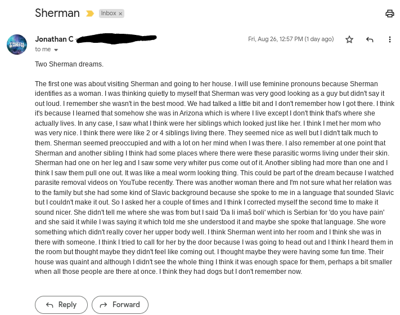Click the Fri, Aug 26 timestamp
The height and width of the screenshot is (315, 400).
click(x=290, y=39)
